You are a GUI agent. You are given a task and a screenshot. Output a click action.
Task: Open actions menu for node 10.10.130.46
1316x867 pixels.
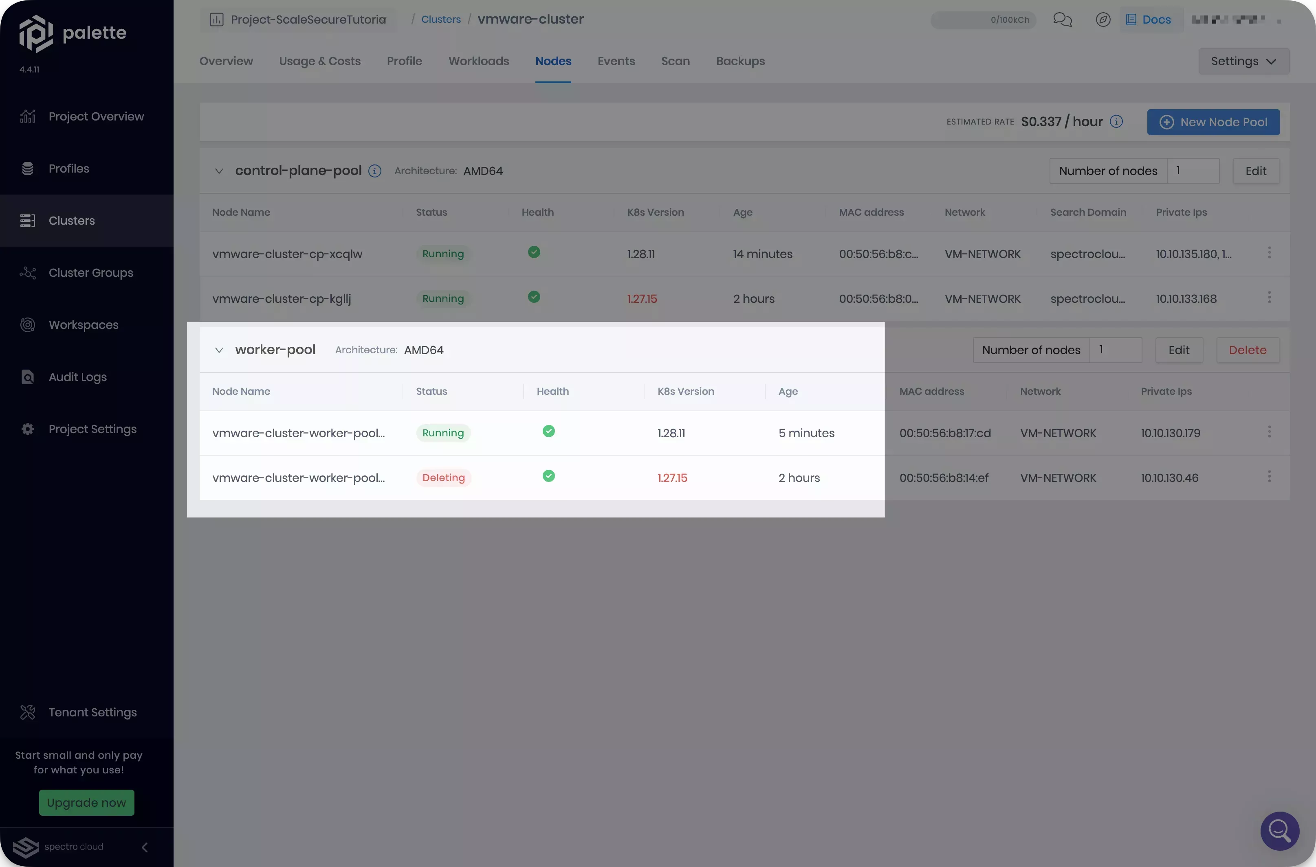(x=1269, y=477)
